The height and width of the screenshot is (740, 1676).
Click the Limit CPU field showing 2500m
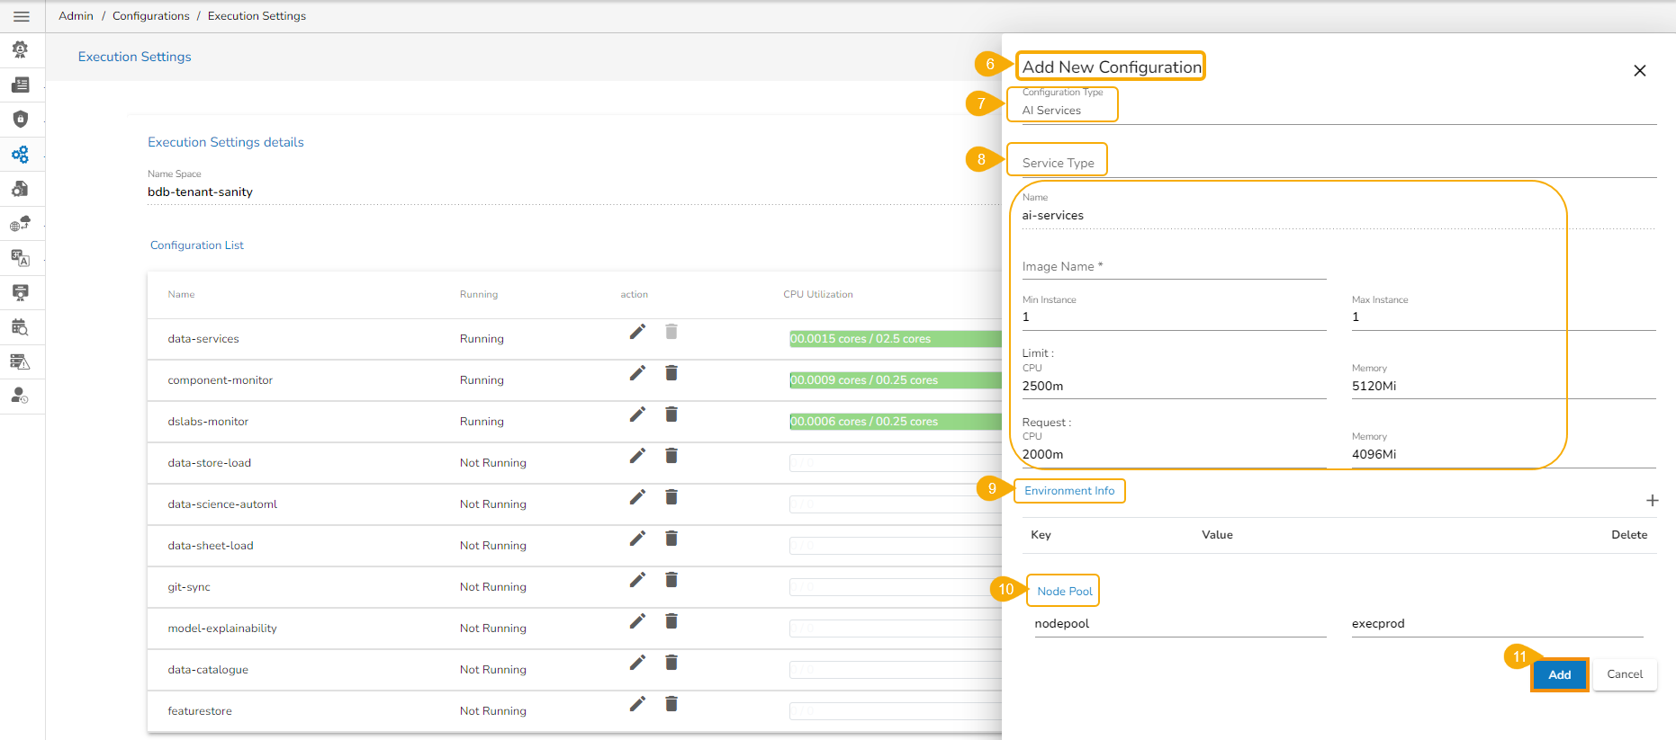pyautogui.click(x=1173, y=387)
